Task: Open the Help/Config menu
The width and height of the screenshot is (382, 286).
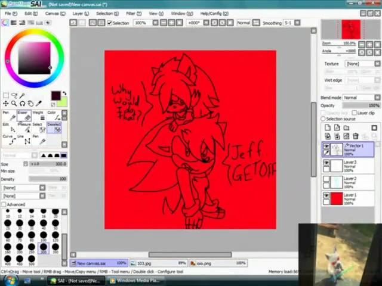Action: pyautogui.click(x=214, y=14)
